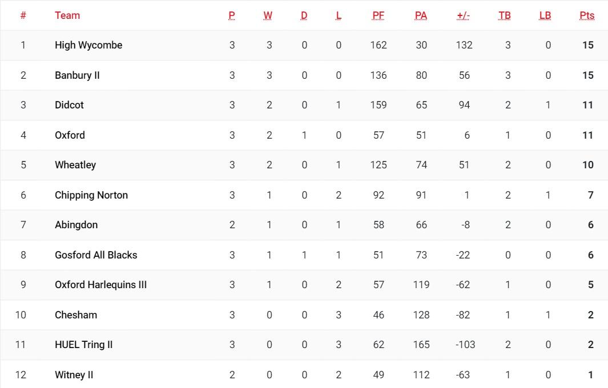Screen dimensions: 608x388
Task: Select the Witney II team name
Action: click(74, 375)
